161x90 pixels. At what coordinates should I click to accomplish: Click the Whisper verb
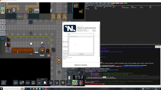coord(96,9)
